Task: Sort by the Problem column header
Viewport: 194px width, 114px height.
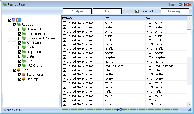Action: 82,18
